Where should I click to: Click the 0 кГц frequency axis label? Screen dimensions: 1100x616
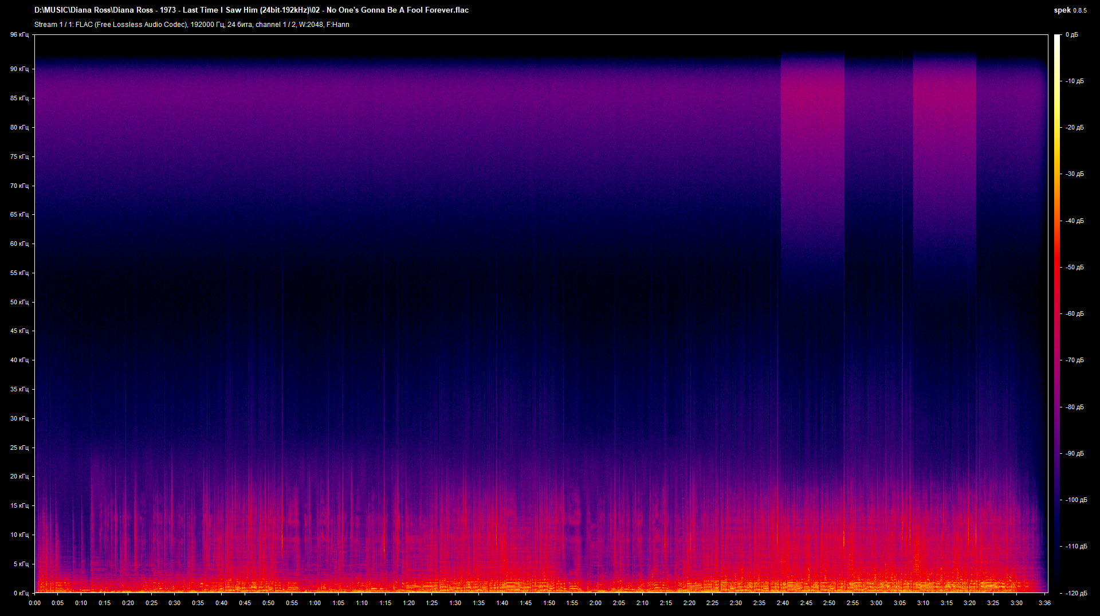pos(21,593)
